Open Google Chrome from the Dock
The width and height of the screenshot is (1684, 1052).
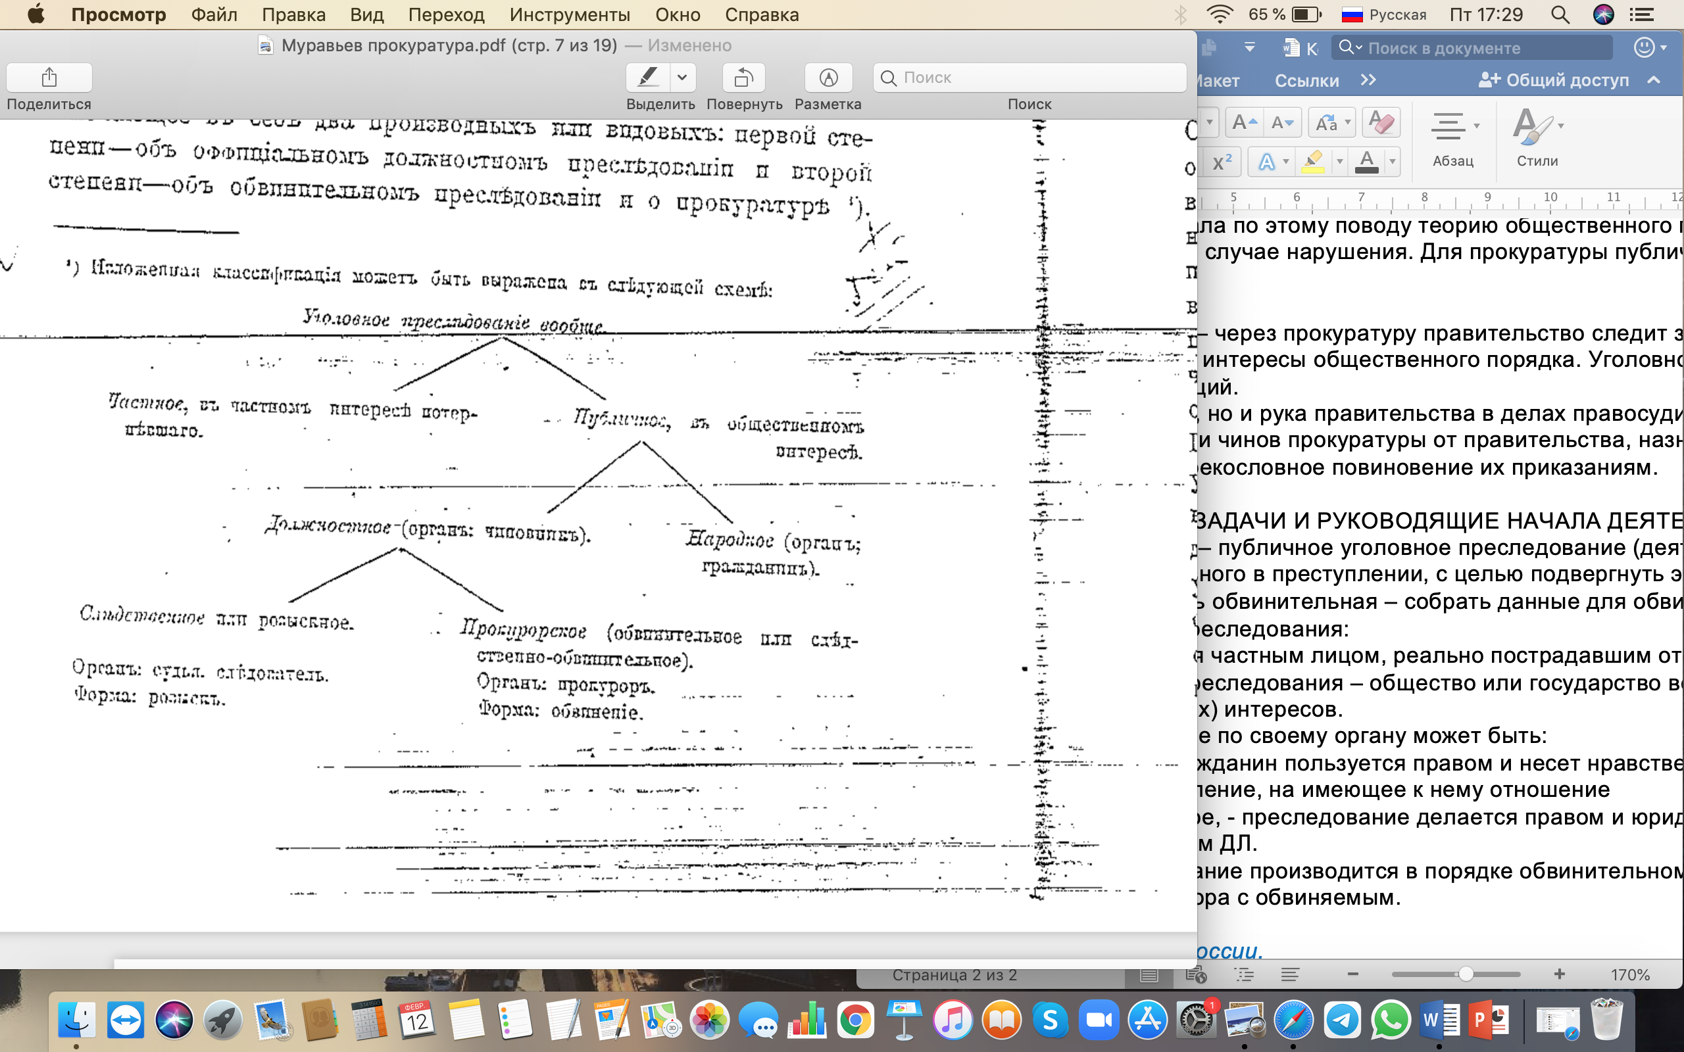click(x=855, y=1020)
